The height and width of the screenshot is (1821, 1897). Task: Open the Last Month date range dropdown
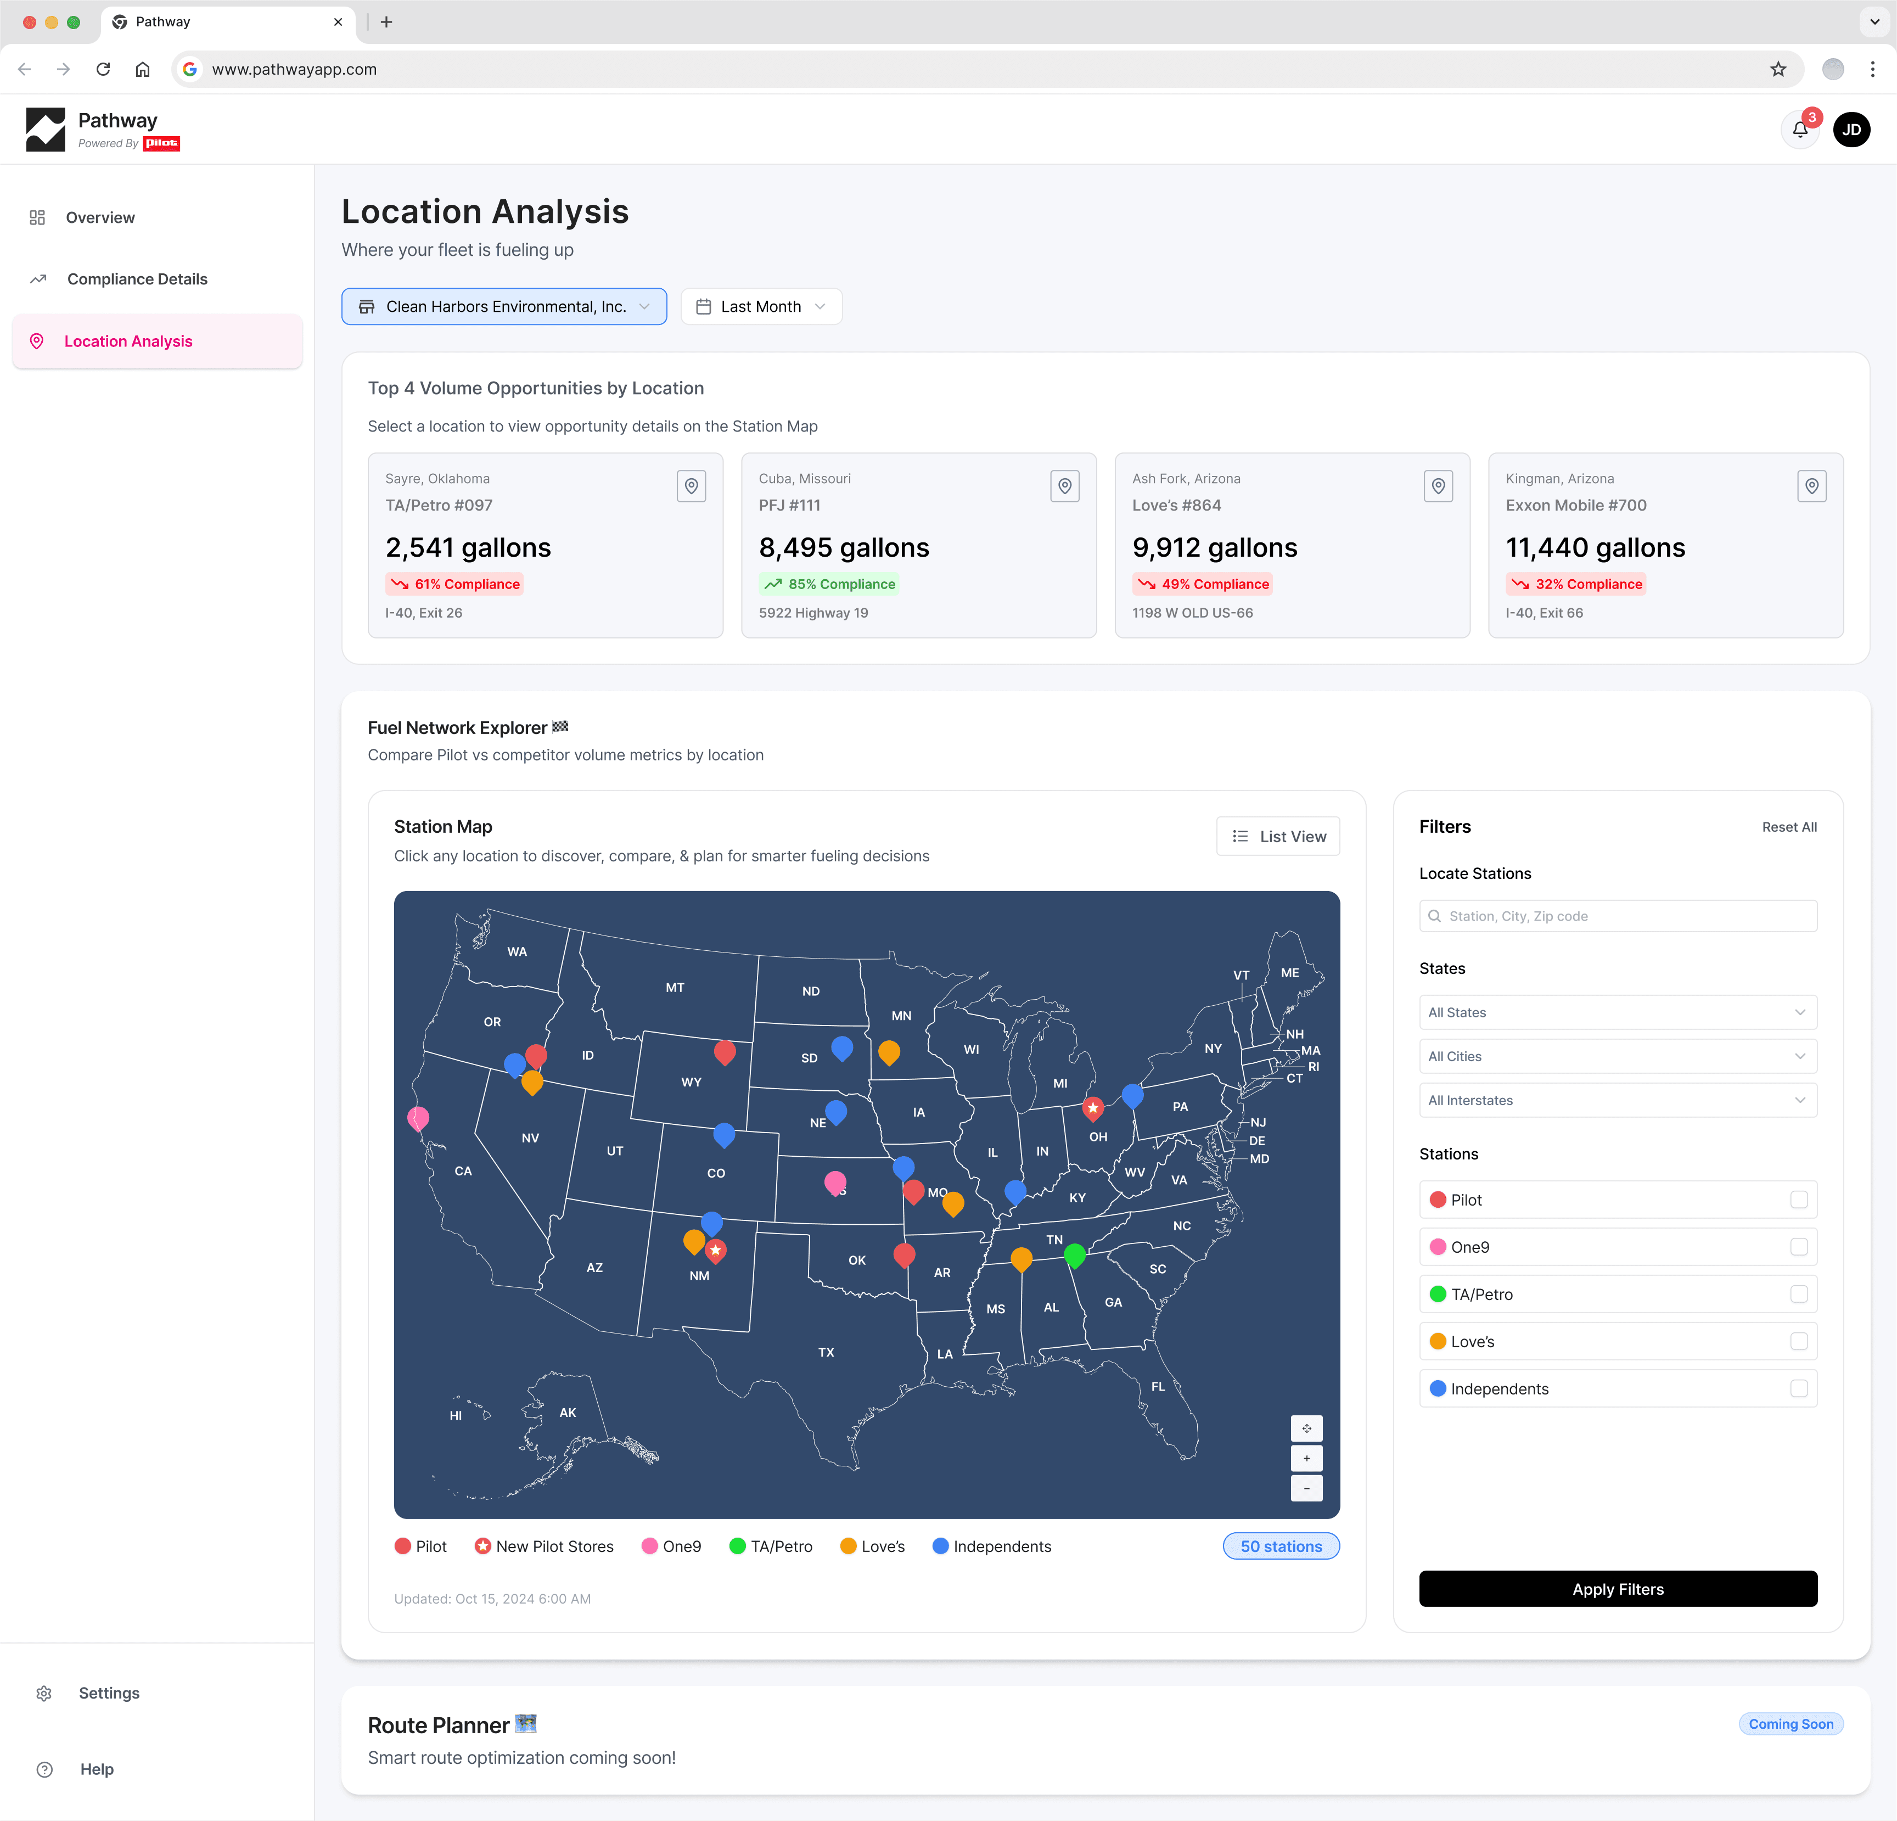pyautogui.click(x=761, y=307)
